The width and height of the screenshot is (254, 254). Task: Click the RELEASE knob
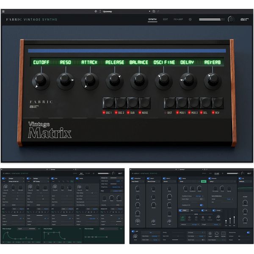click(x=114, y=80)
